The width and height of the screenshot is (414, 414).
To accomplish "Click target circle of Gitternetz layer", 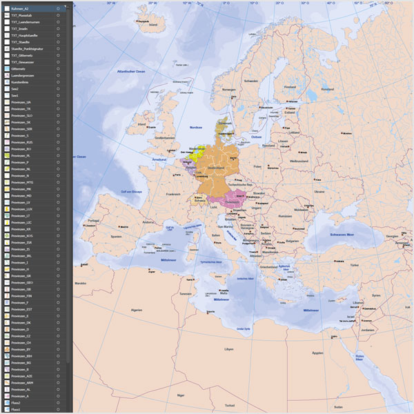I will click(x=58, y=69).
